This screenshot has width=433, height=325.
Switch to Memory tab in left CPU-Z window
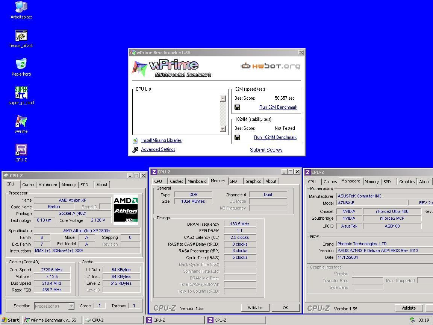pyautogui.click(x=69, y=185)
